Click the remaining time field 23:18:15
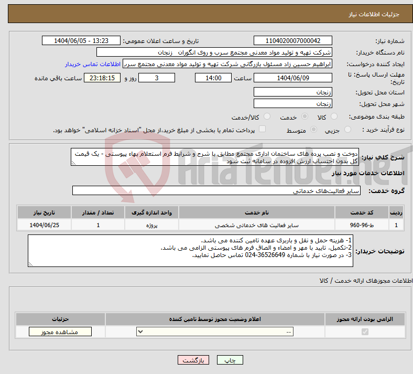 click(102, 78)
